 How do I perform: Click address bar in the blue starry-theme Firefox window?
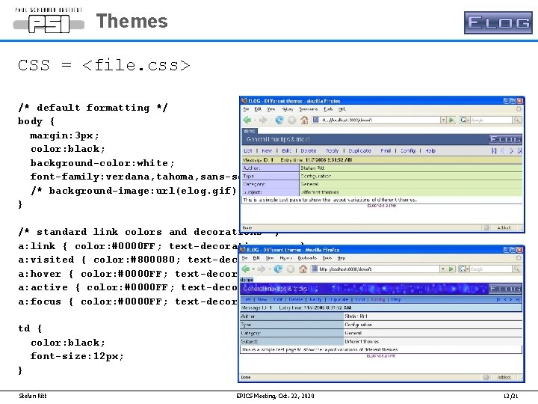coord(376,269)
